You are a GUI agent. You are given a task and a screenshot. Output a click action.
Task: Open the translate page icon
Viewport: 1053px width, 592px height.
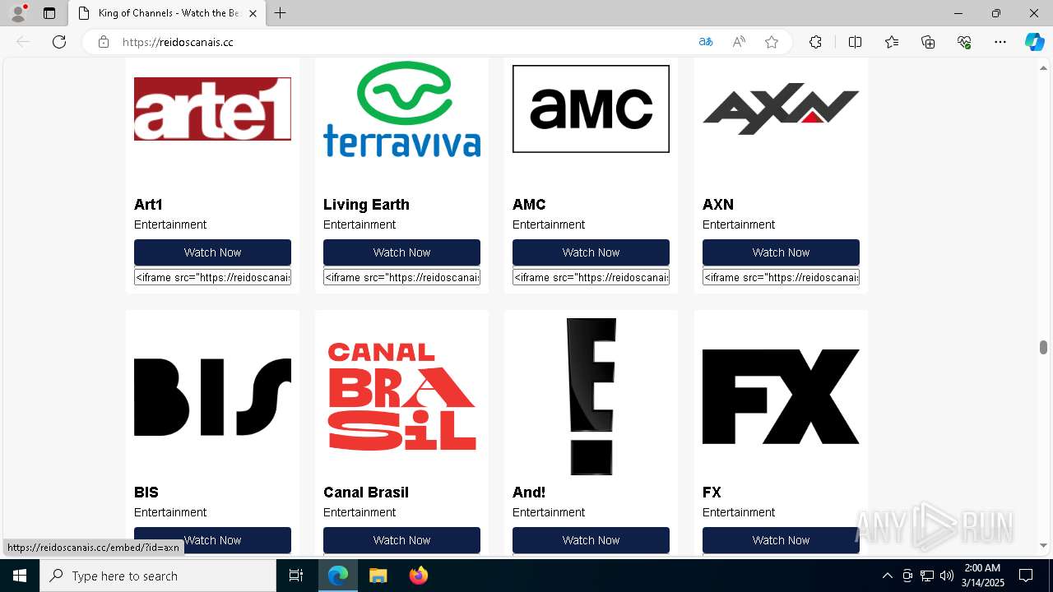(x=706, y=42)
